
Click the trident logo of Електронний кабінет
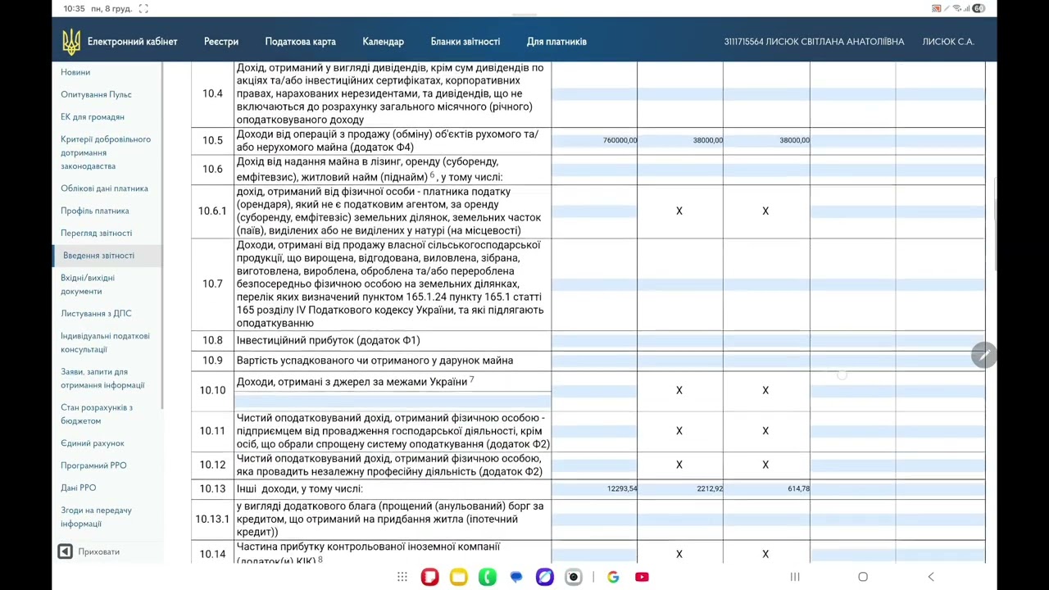(x=71, y=42)
